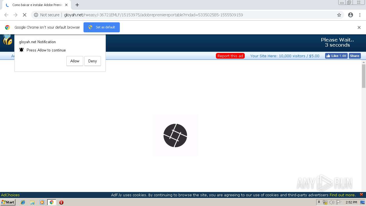Deny the gloyah.net notification request
This screenshot has width=366, height=206.
92,61
